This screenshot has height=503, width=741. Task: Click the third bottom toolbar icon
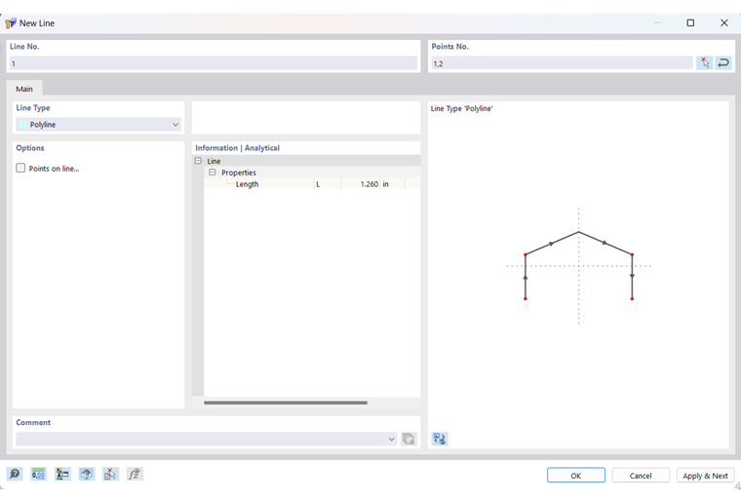(62, 474)
